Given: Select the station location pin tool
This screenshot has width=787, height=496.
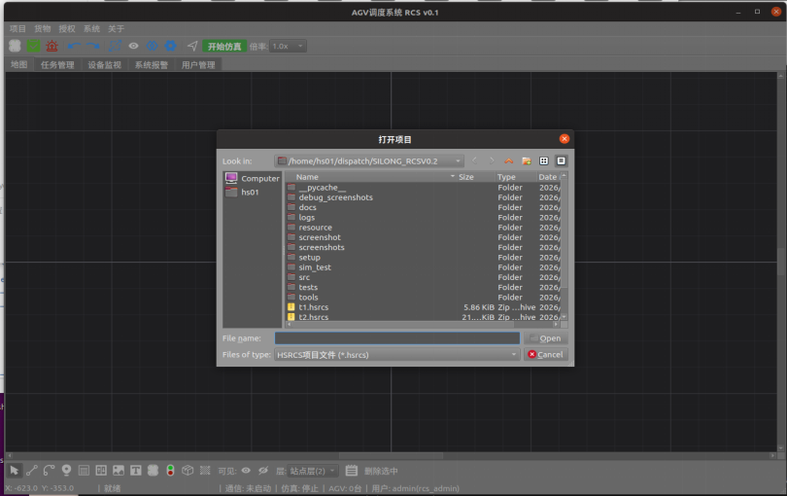Looking at the screenshot, I should [66, 471].
